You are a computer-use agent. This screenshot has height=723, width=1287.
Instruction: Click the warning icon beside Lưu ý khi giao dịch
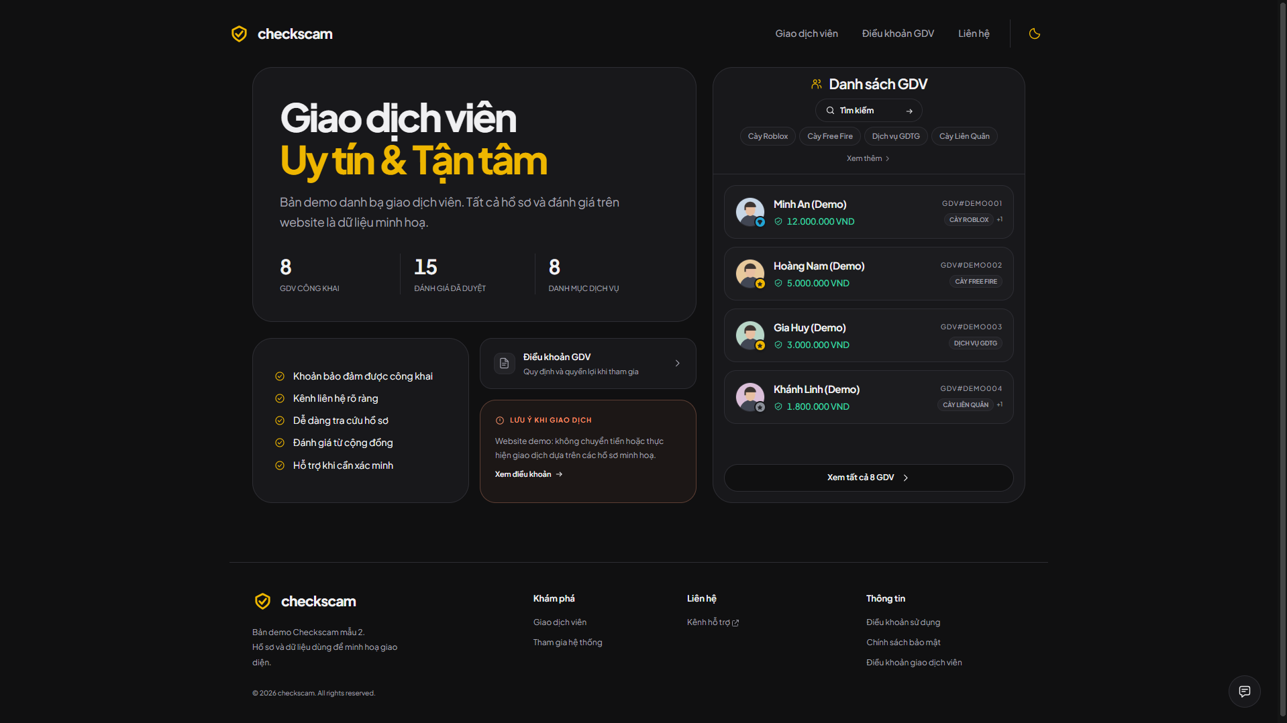pyautogui.click(x=500, y=421)
